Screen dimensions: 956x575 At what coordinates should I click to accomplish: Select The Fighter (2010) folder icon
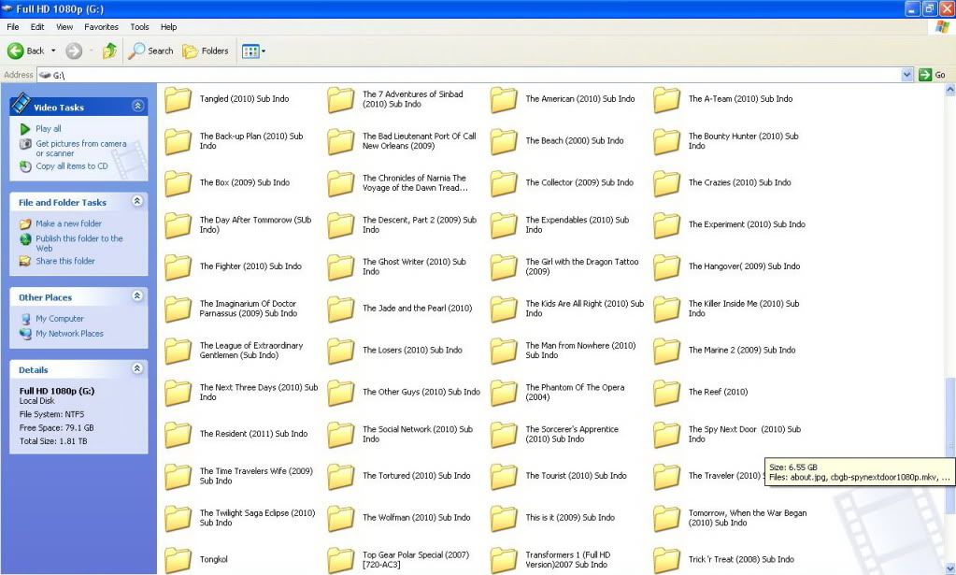178,267
